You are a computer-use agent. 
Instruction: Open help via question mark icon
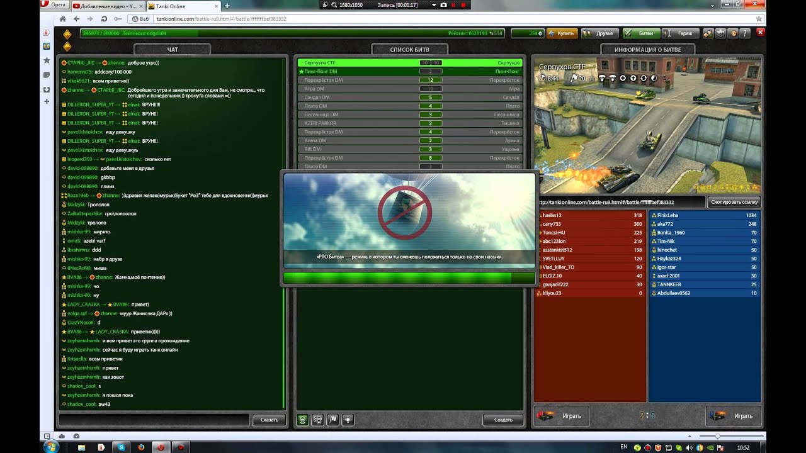click(x=746, y=33)
